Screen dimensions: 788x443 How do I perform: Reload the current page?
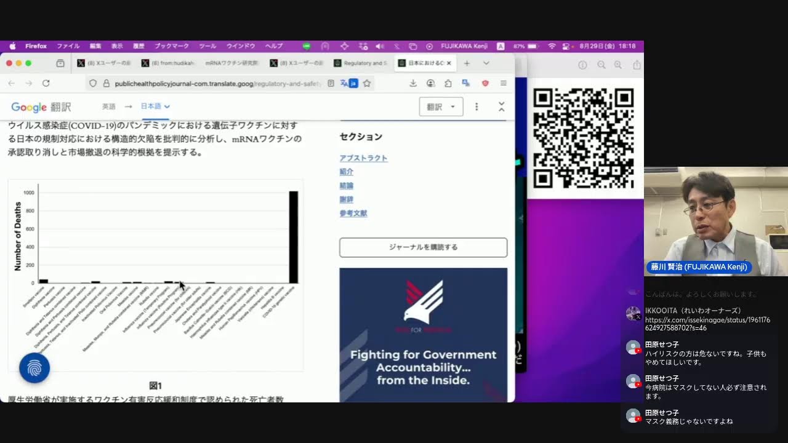(x=46, y=83)
